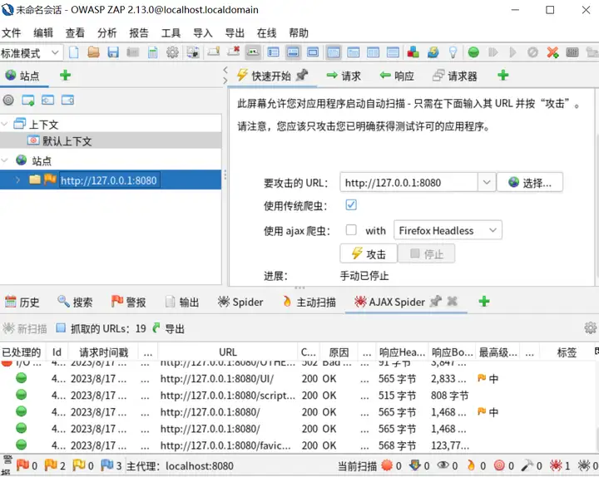Open the 报告 menu
Screen dimensions: 599x477
(138, 32)
